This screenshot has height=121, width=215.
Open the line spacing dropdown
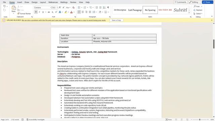click(x=94, y=12)
